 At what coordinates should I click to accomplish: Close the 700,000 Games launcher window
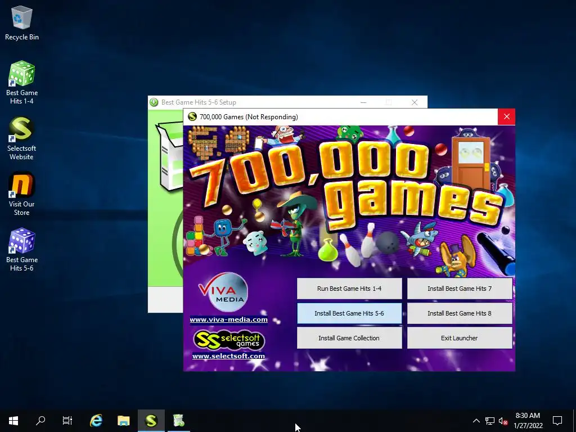point(507,117)
